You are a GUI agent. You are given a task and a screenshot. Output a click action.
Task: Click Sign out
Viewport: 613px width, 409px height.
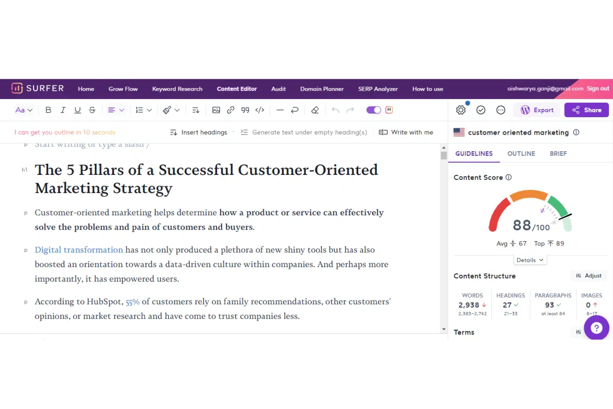tap(598, 88)
